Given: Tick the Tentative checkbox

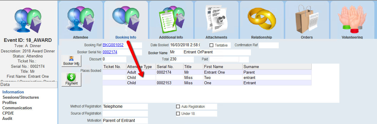Looking at the screenshot, I should pyautogui.click(x=211, y=45).
